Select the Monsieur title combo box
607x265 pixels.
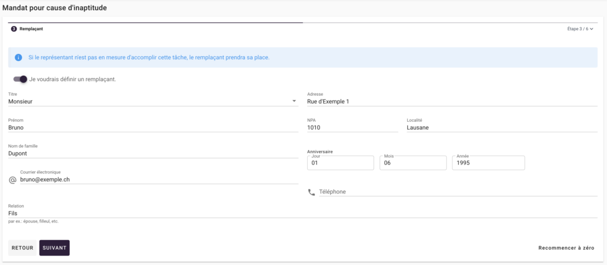coord(148,101)
